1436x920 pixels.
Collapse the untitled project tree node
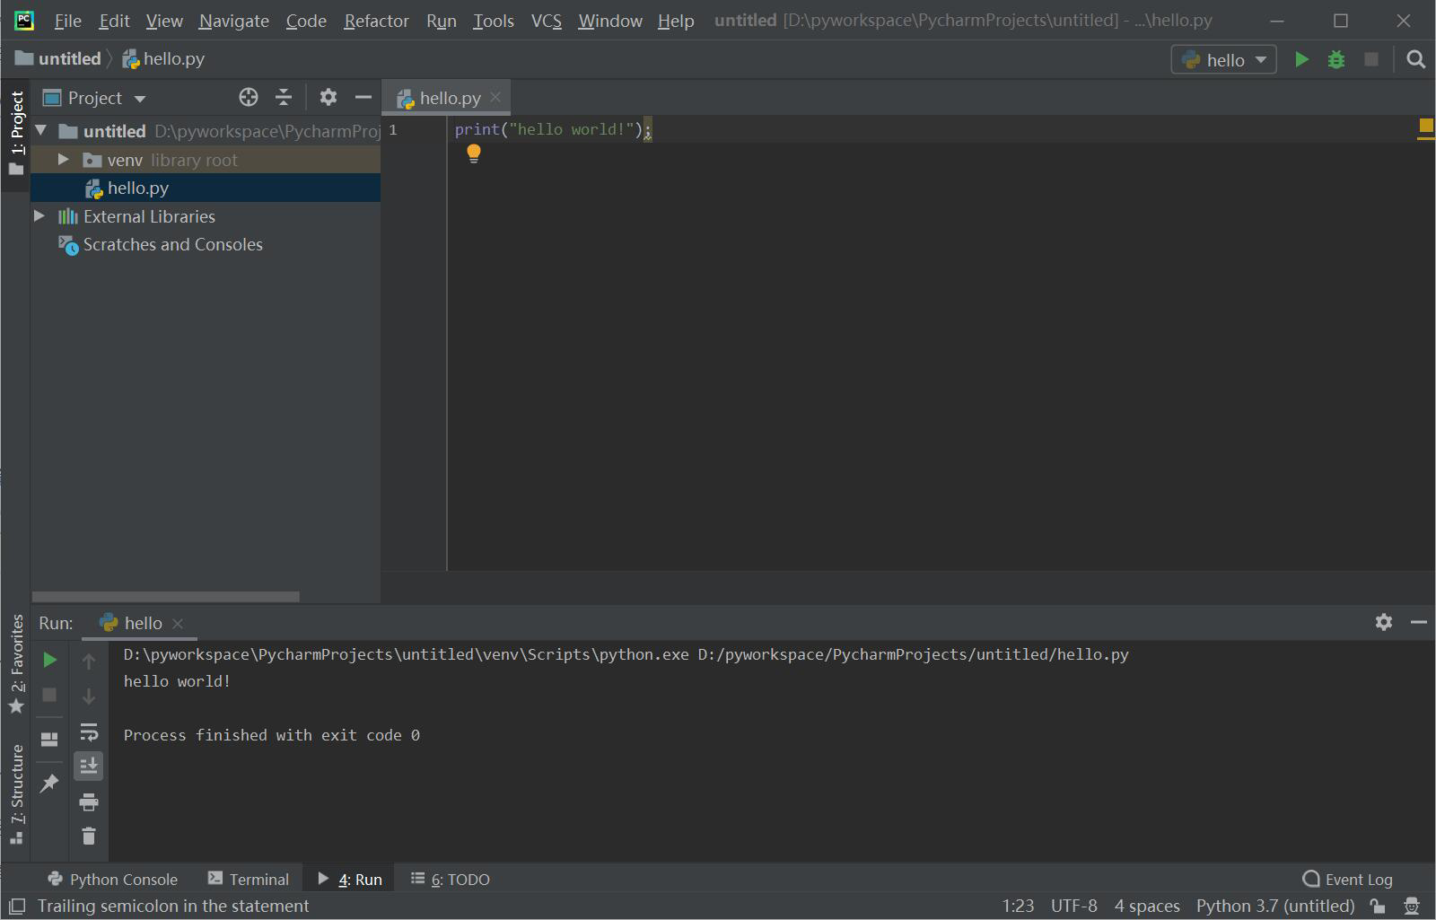39,130
